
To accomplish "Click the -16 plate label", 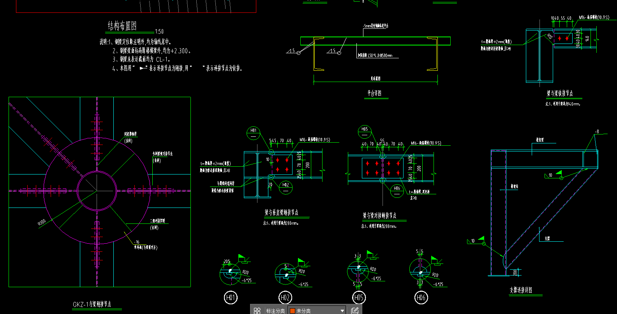I will coord(137,242).
